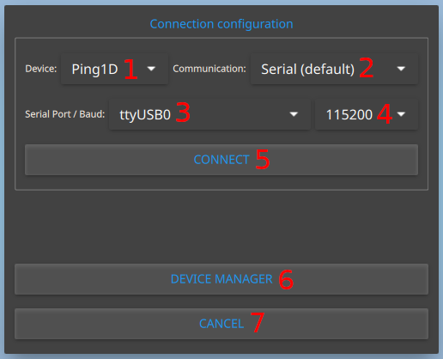Open the Communication dropdown showing Serial (default)
The width and height of the screenshot is (443, 359).
click(x=334, y=69)
